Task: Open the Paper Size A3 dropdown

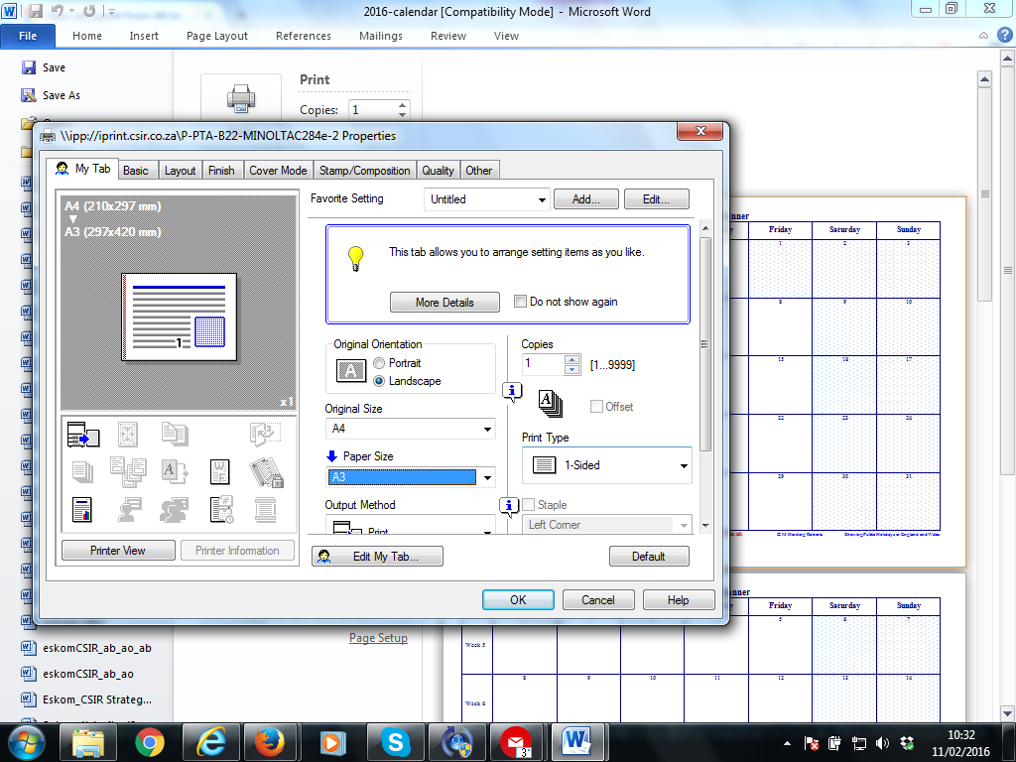Action: (x=410, y=477)
